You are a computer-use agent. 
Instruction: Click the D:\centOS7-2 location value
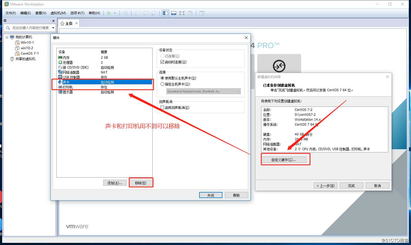(x=305, y=115)
